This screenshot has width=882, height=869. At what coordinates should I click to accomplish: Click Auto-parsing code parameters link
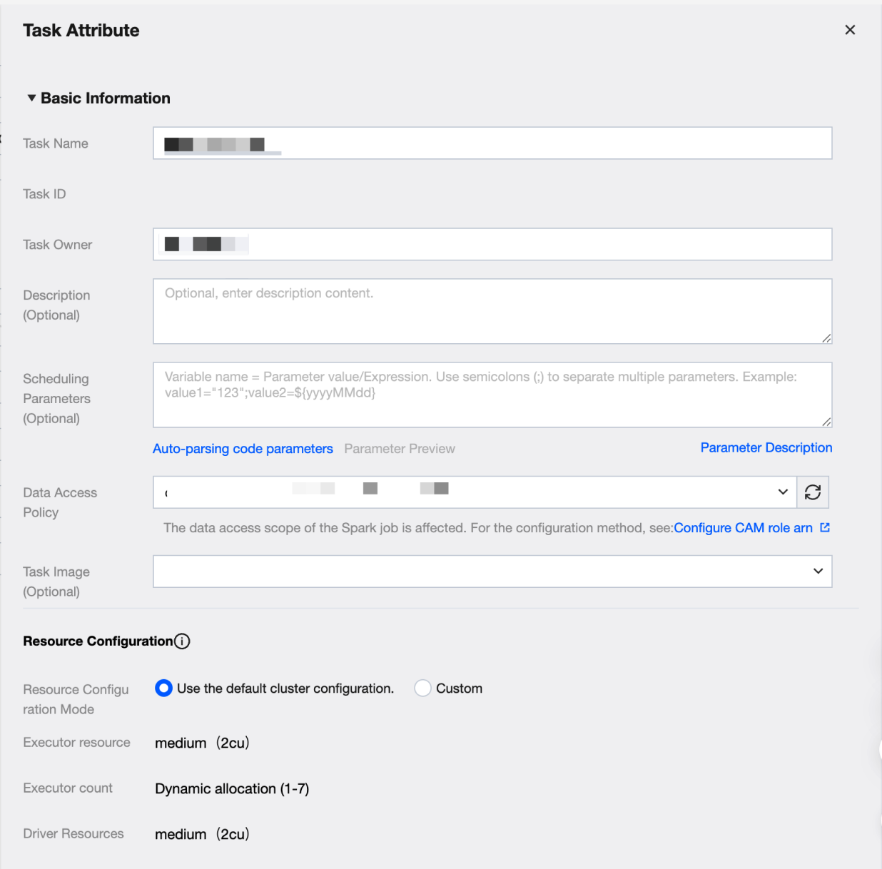[243, 449]
